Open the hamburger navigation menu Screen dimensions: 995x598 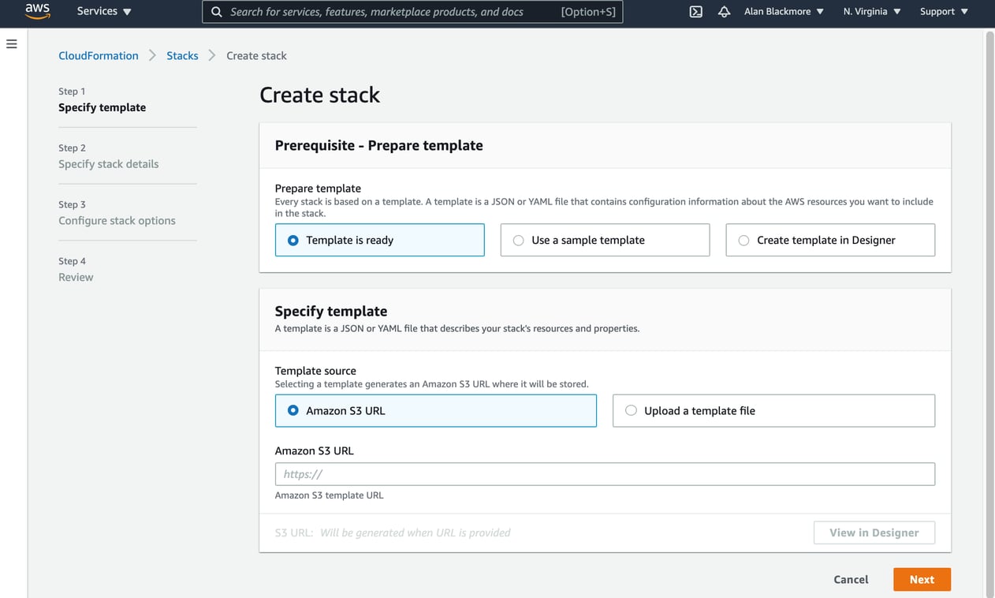[x=11, y=43]
